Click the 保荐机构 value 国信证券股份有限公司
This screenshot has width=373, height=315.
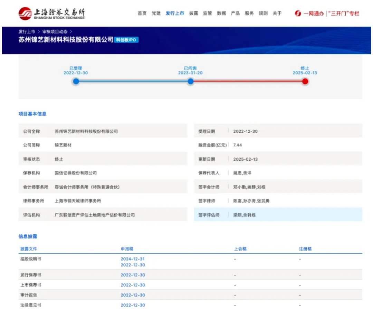[76, 173]
